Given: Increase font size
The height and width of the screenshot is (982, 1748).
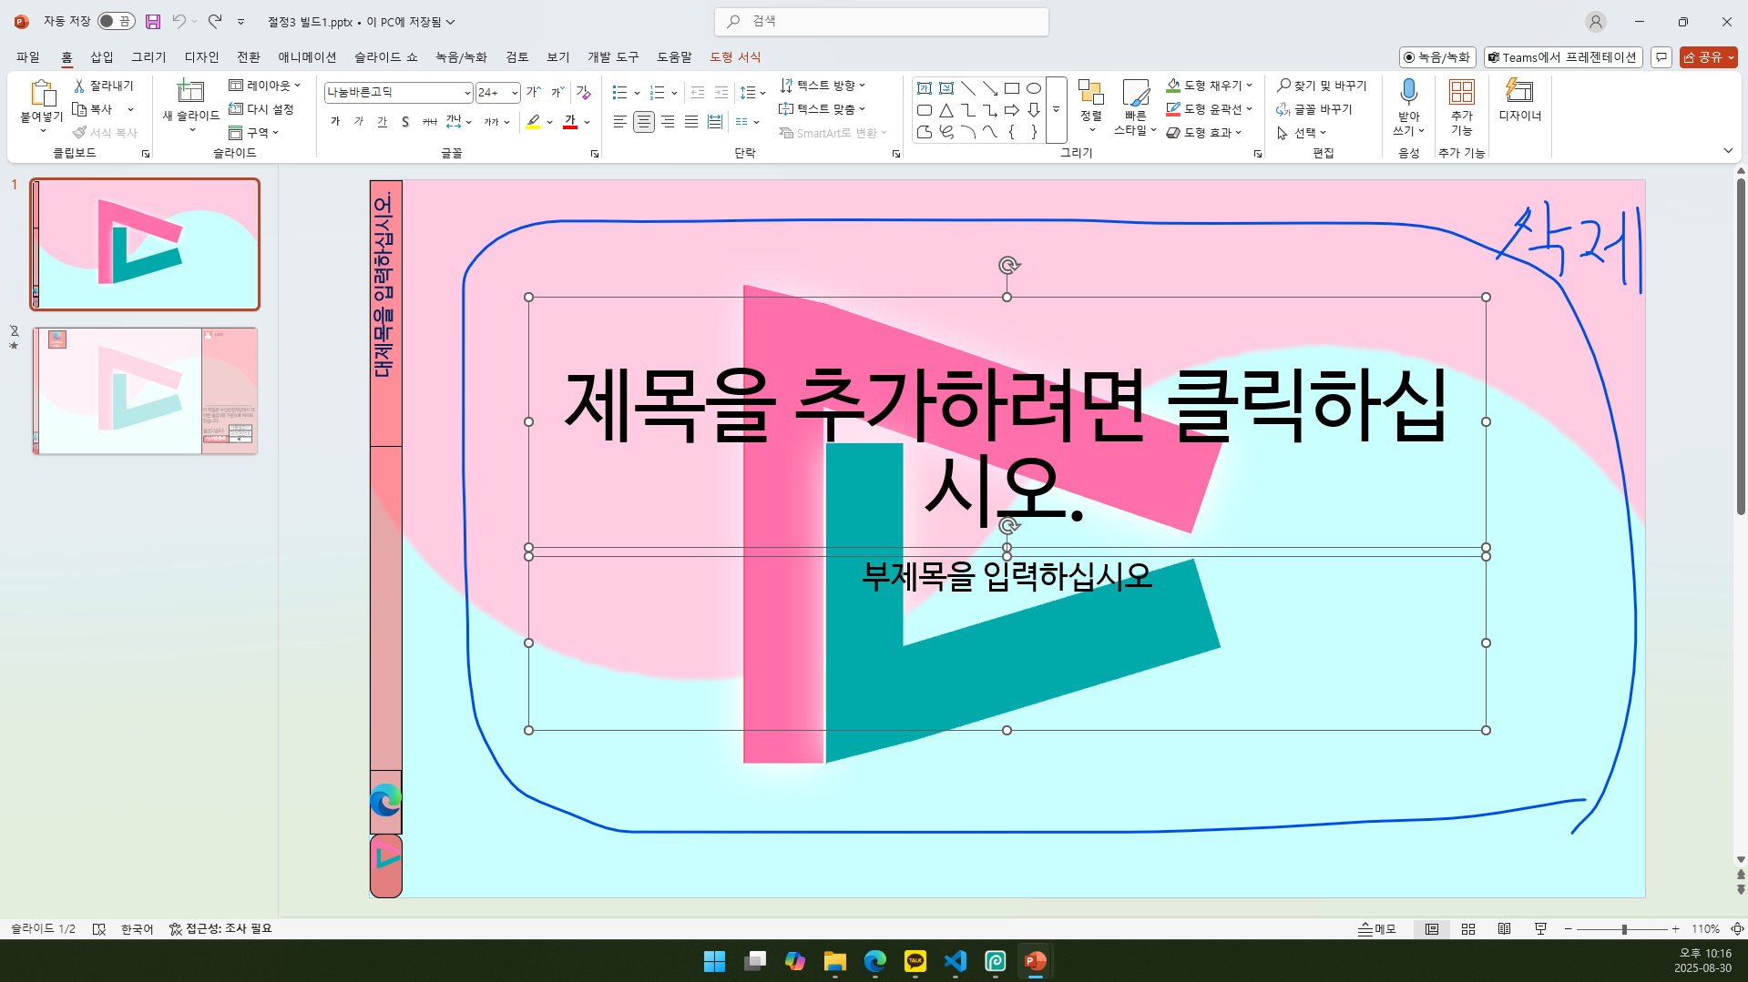Looking at the screenshot, I should [x=534, y=92].
